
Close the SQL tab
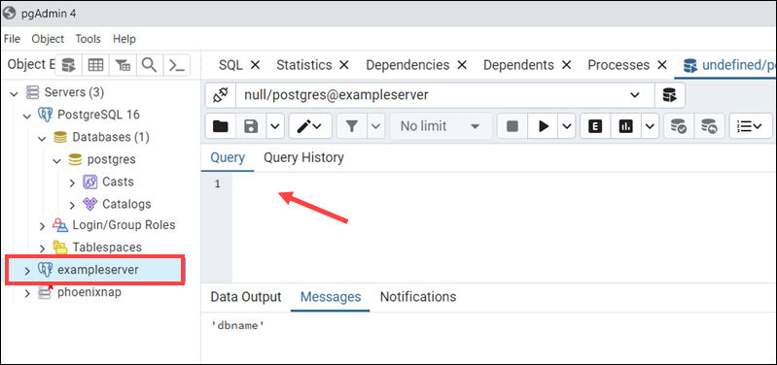(x=255, y=65)
